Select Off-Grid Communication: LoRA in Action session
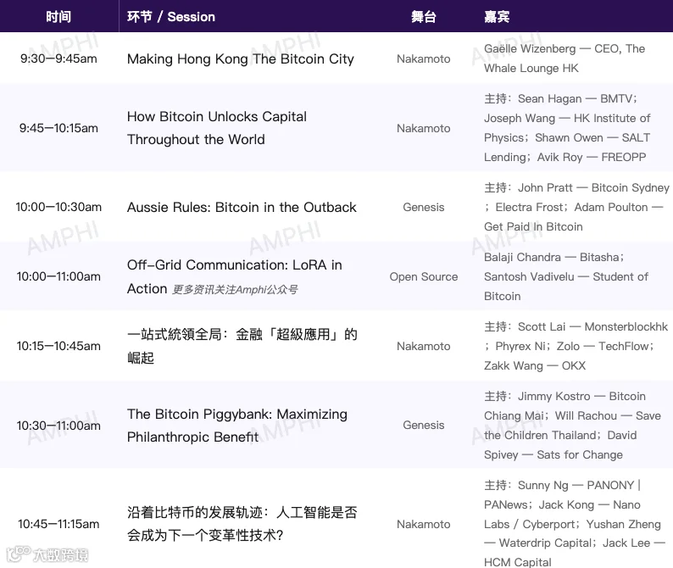This screenshot has width=673, height=568. 234,276
